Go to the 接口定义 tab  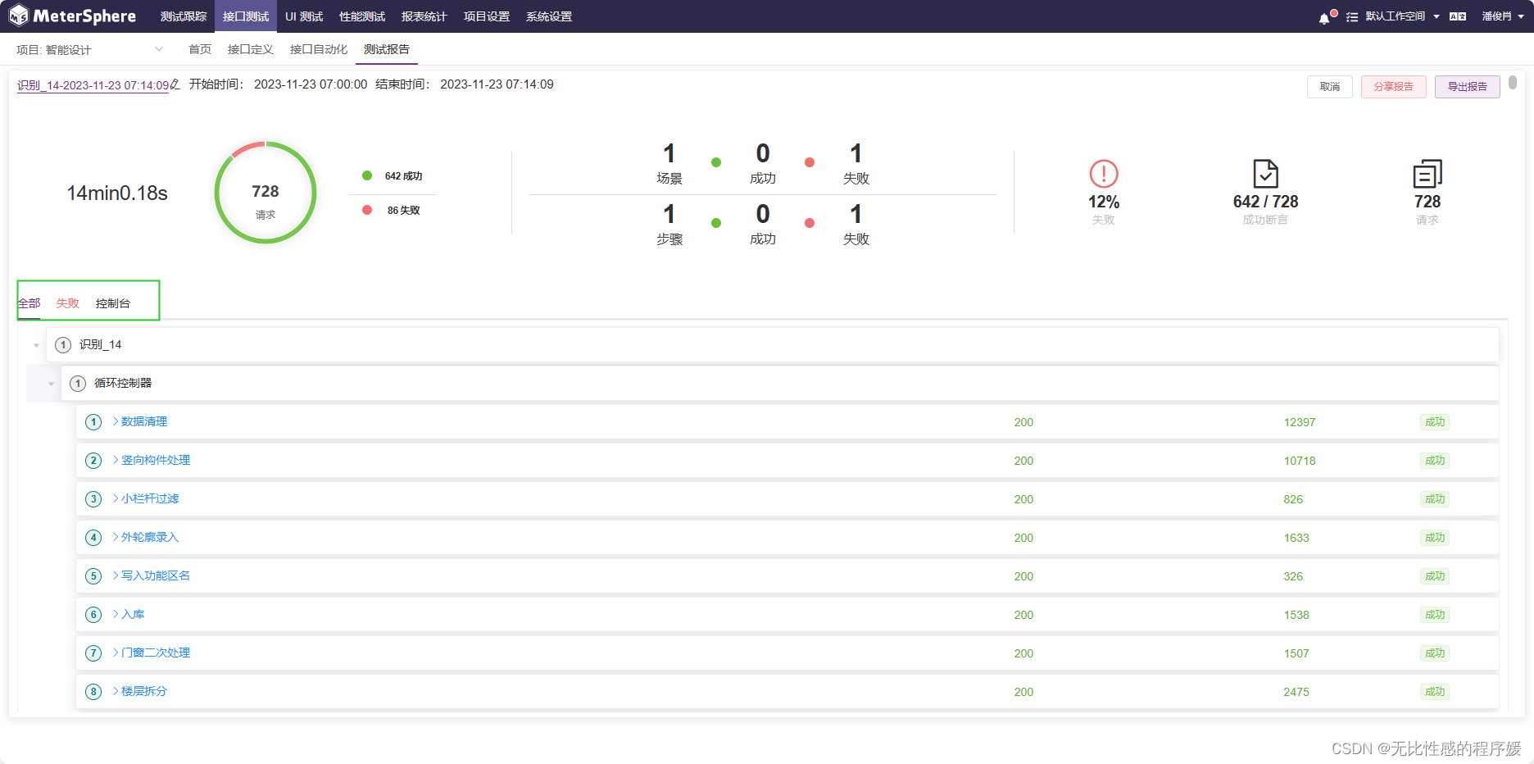click(x=251, y=49)
